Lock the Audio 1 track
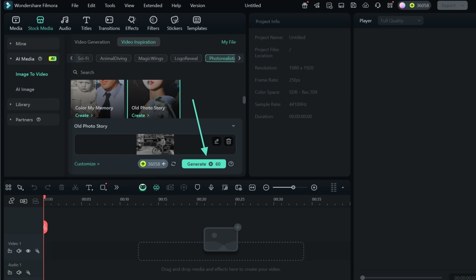476x280 pixels. (10, 272)
